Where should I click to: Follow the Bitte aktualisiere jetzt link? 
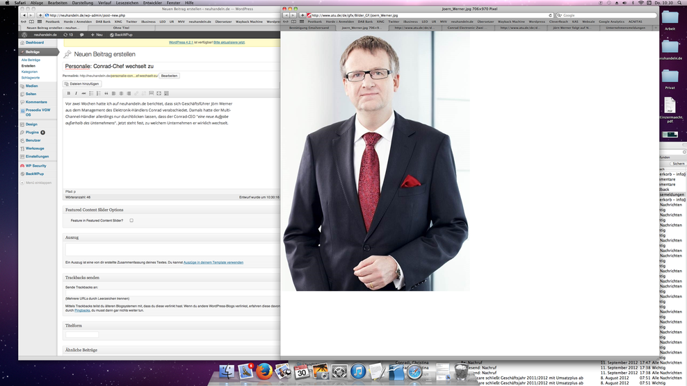[229, 42]
